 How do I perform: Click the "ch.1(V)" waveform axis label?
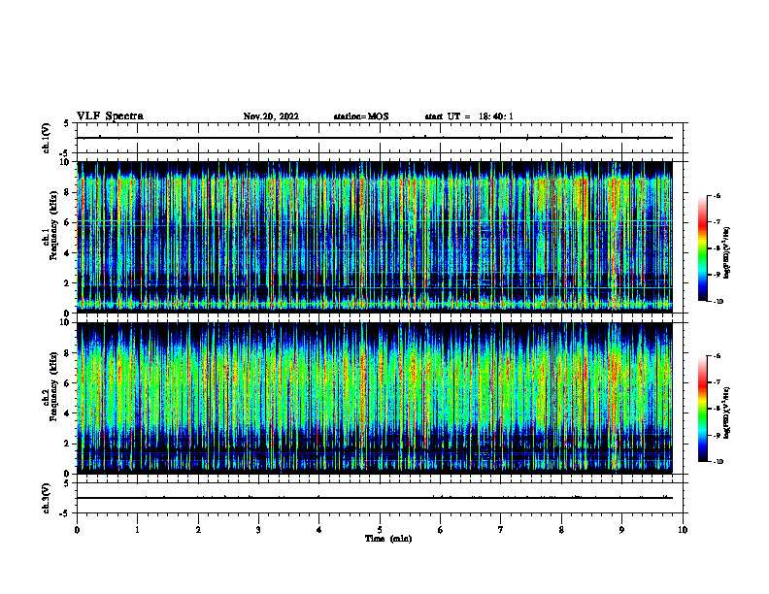click(47, 138)
